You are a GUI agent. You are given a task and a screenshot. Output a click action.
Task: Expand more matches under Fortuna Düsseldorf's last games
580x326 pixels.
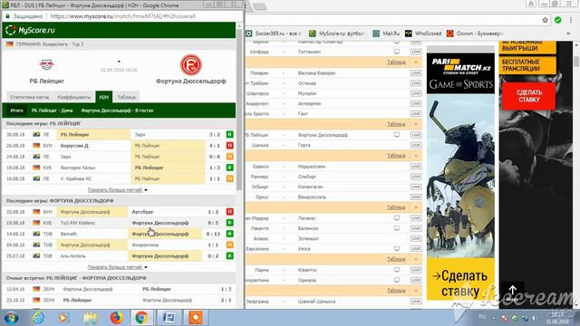tap(117, 267)
